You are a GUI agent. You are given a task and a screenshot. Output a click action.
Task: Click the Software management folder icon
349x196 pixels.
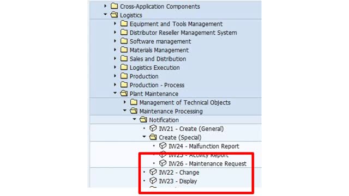tap(124, 41)
